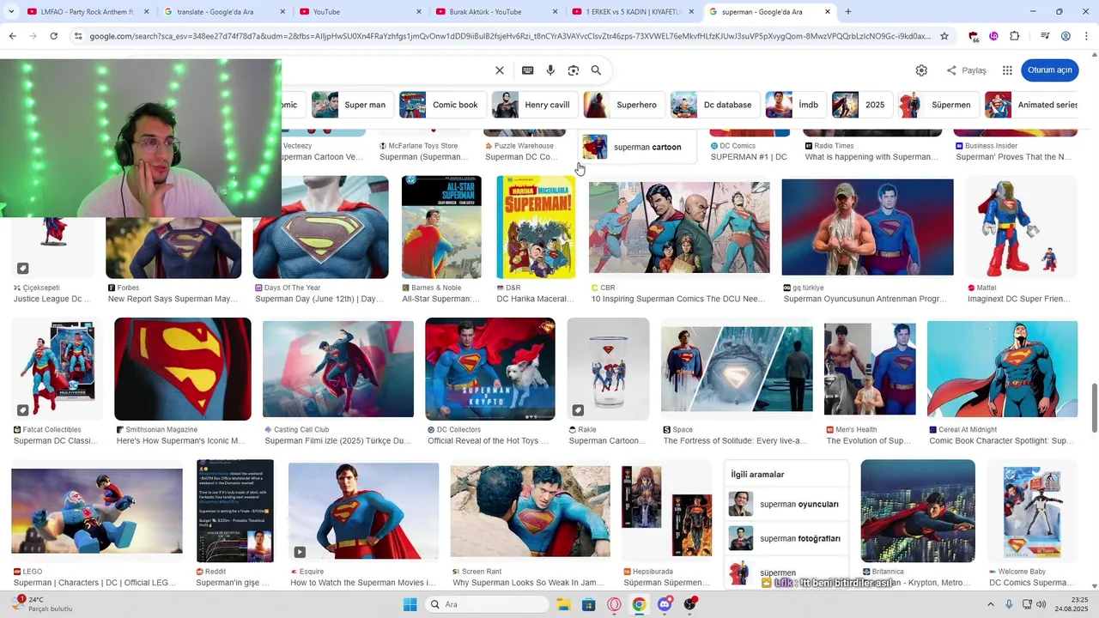Open the Superman & Krypto DC Collectors image

tap(489, 369)
